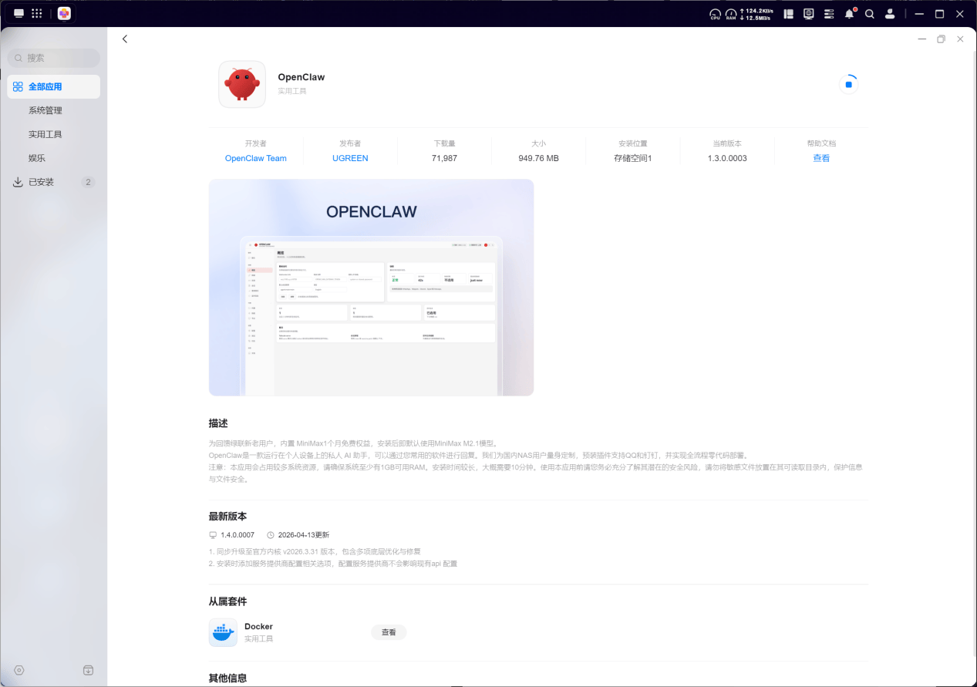Minimize the inner App Center window

[921, 39]
